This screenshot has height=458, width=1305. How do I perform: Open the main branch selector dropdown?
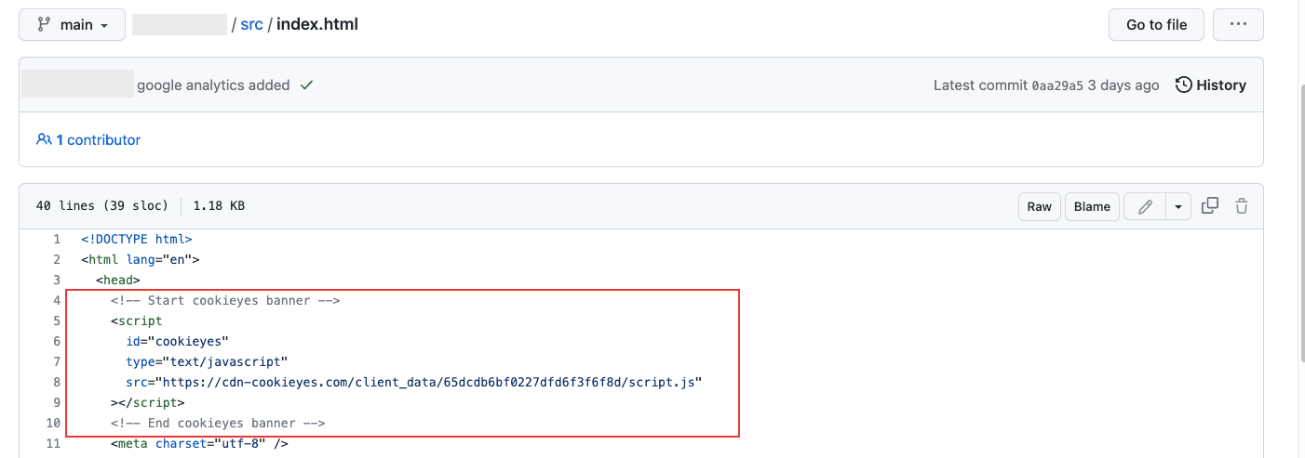click(72, 25)
